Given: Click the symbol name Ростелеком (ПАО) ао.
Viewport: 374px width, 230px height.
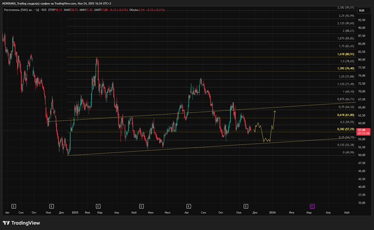Looking at the screenshot, I should [x=18, y=10].
